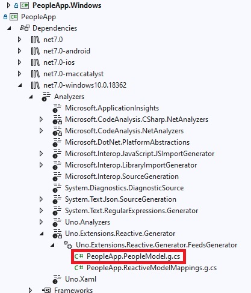Click the PeopleApp.Windows C# project icon
This screenshot has width=251, height=293.
[25, 5]
